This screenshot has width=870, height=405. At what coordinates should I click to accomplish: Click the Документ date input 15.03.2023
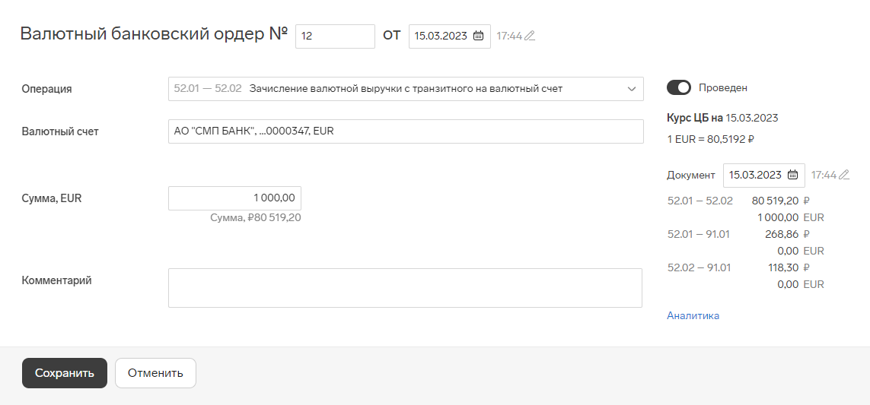[764, 175]
